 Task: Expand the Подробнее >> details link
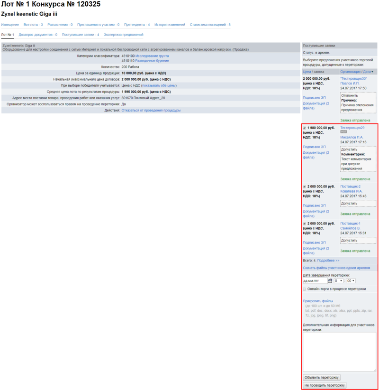point(328,261)
